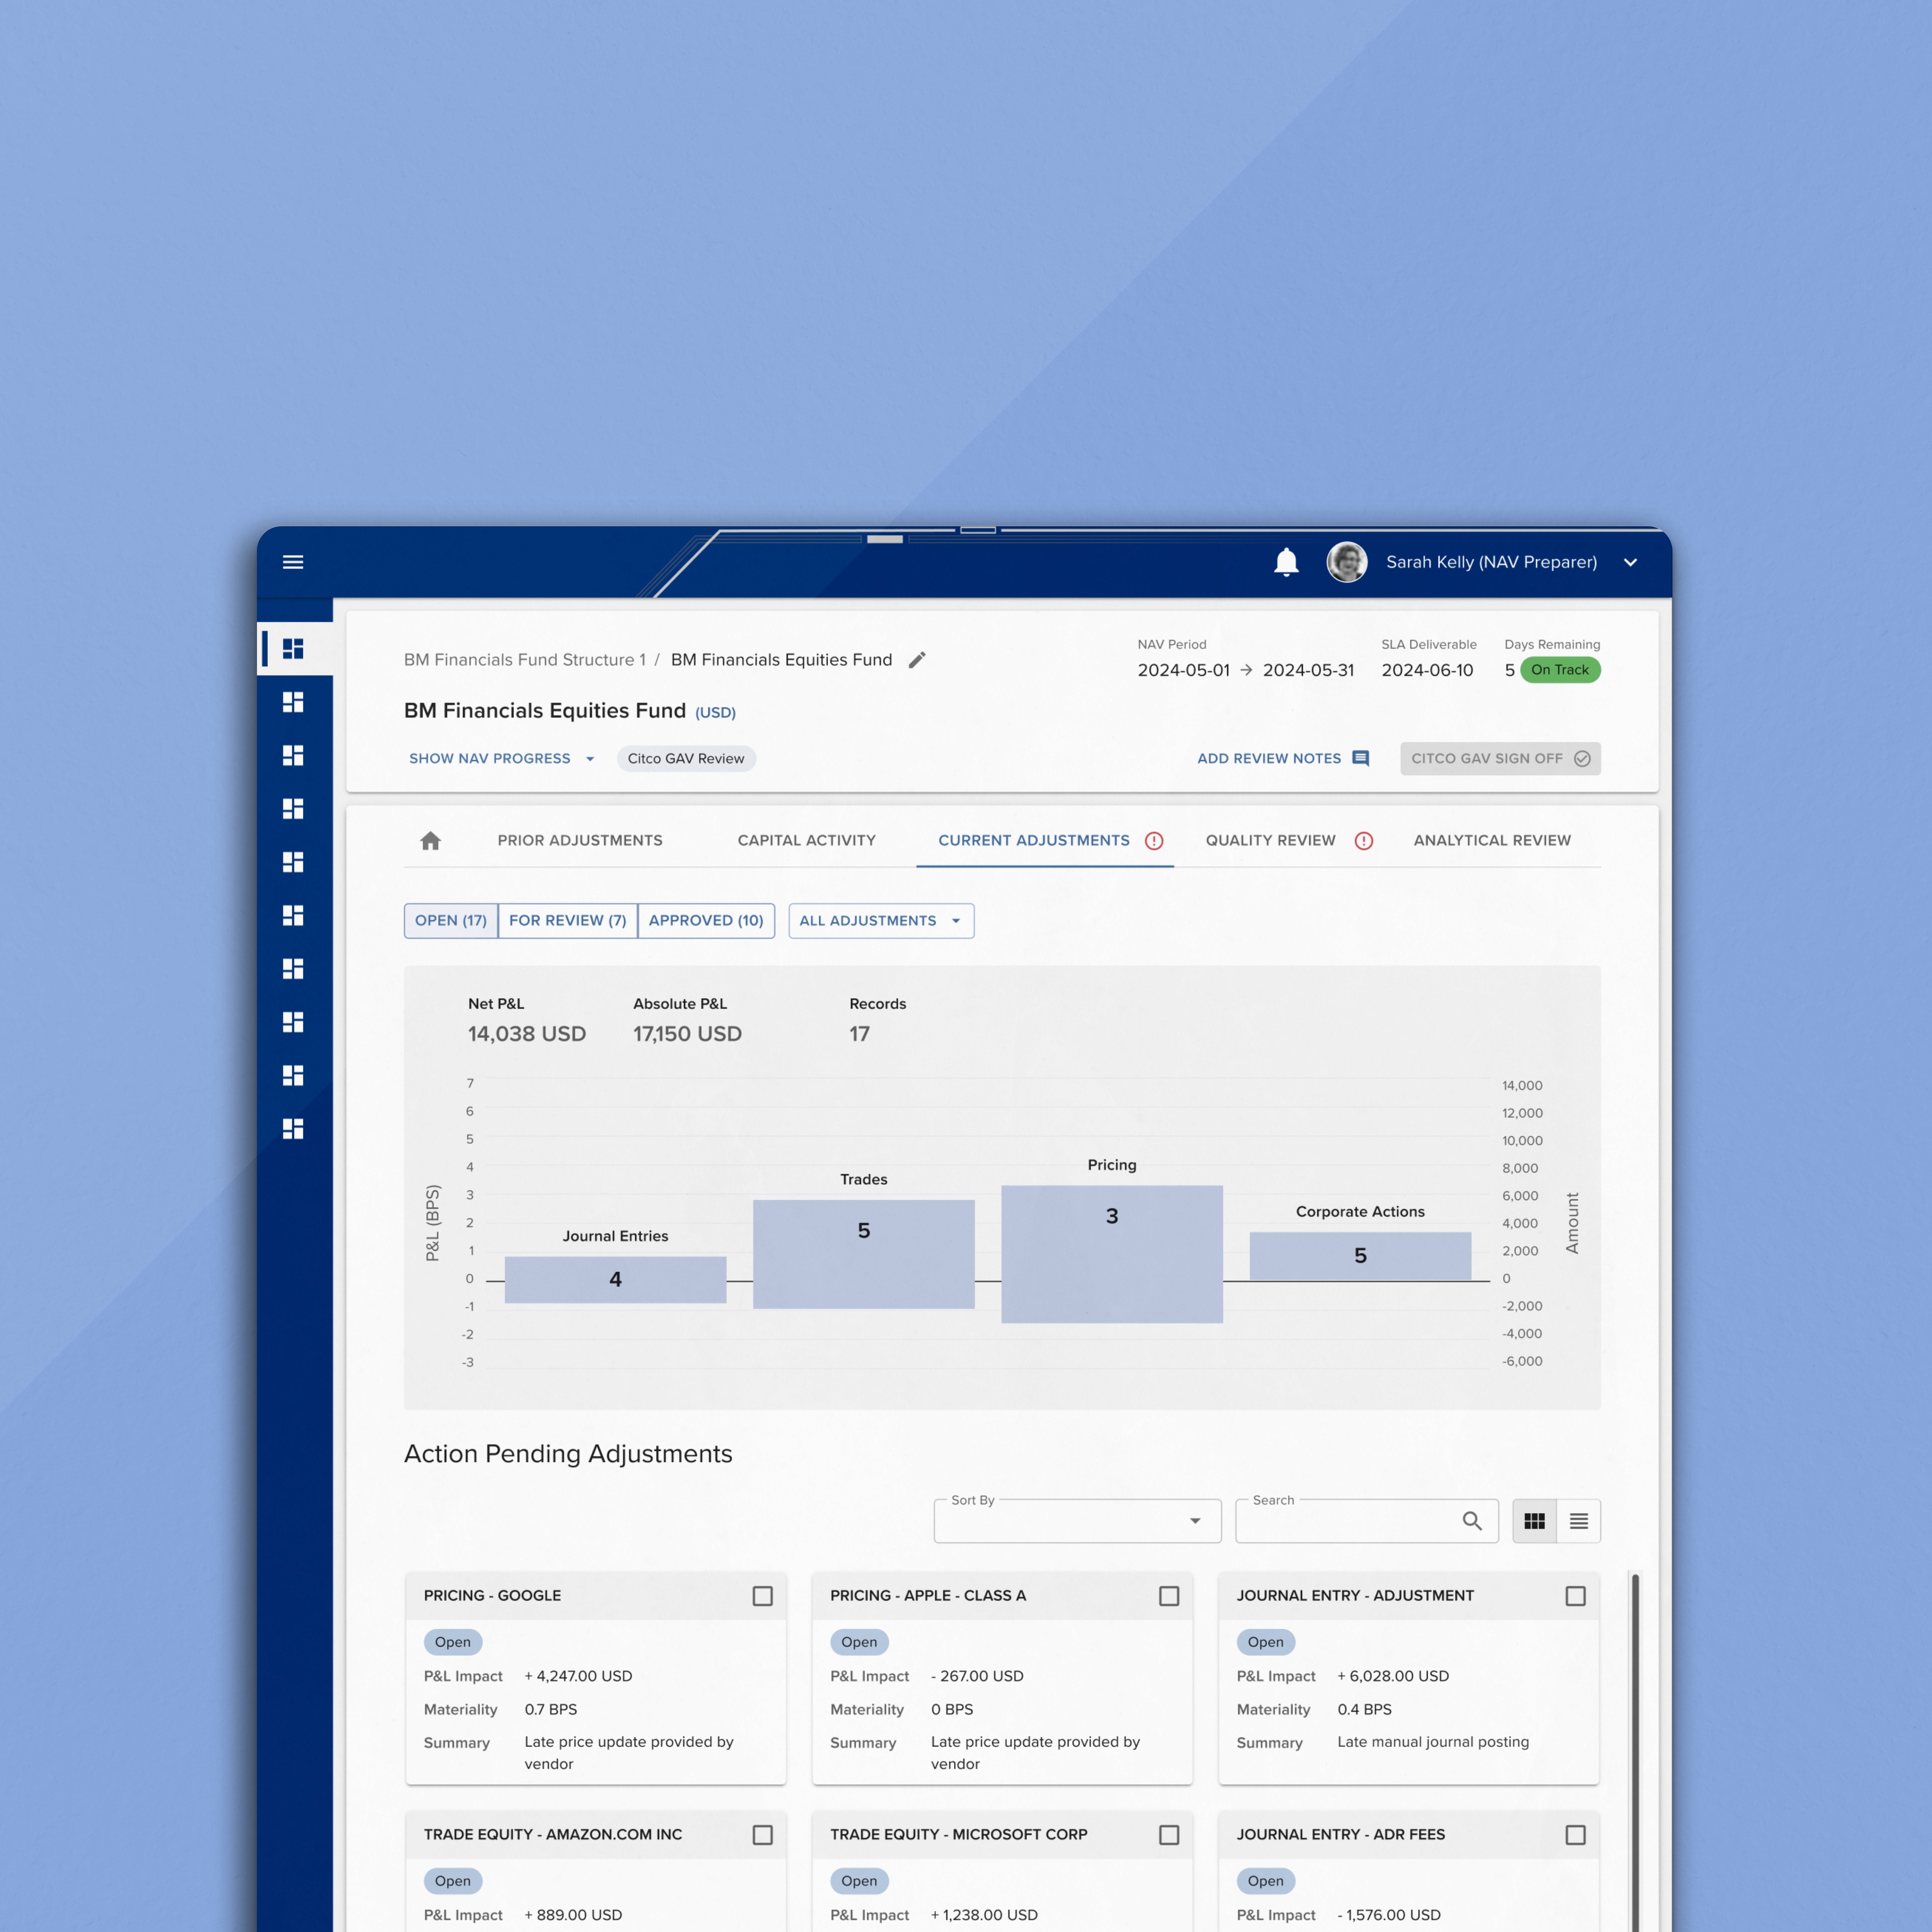Click the Open status on Pricing - Google card
This screenshot has width=1932, height=1932.
pos(453,1642)
